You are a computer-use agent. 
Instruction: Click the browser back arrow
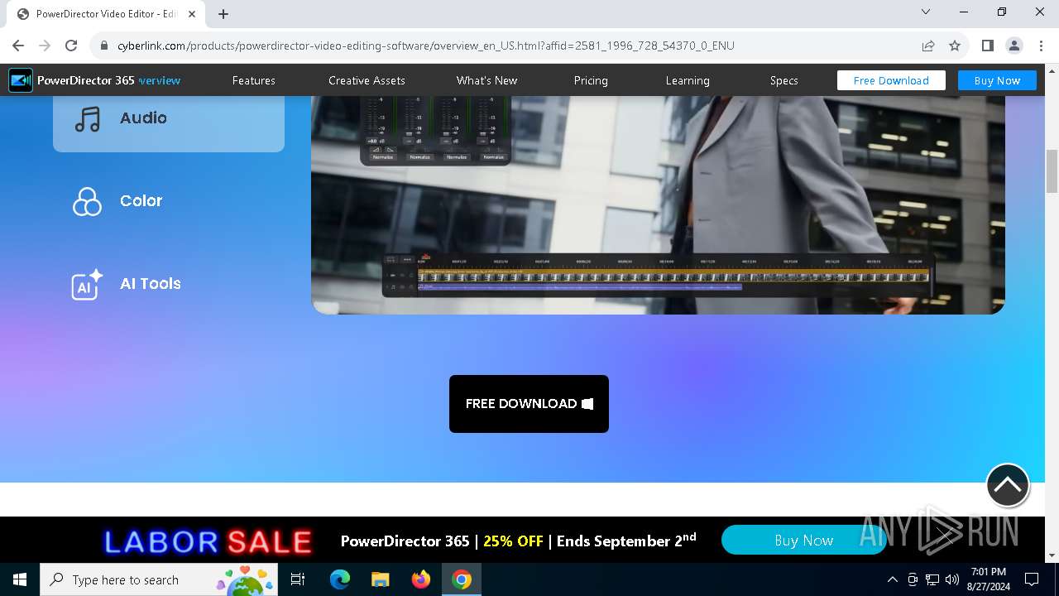click(x=18, y=46)
